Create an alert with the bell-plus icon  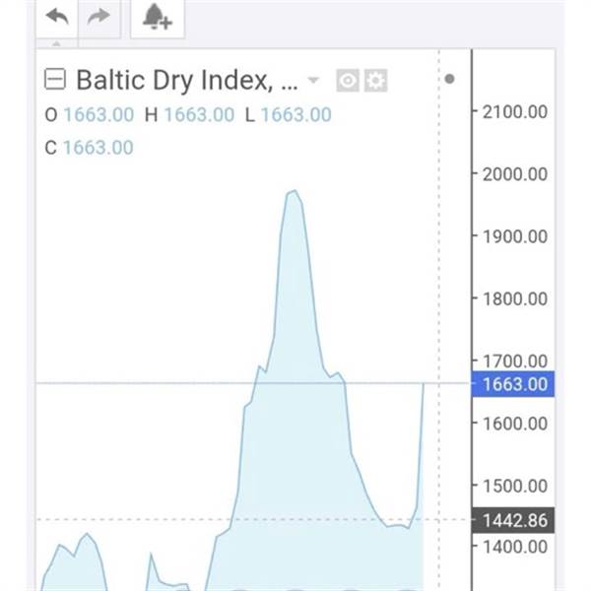click(x=158, y=18)
